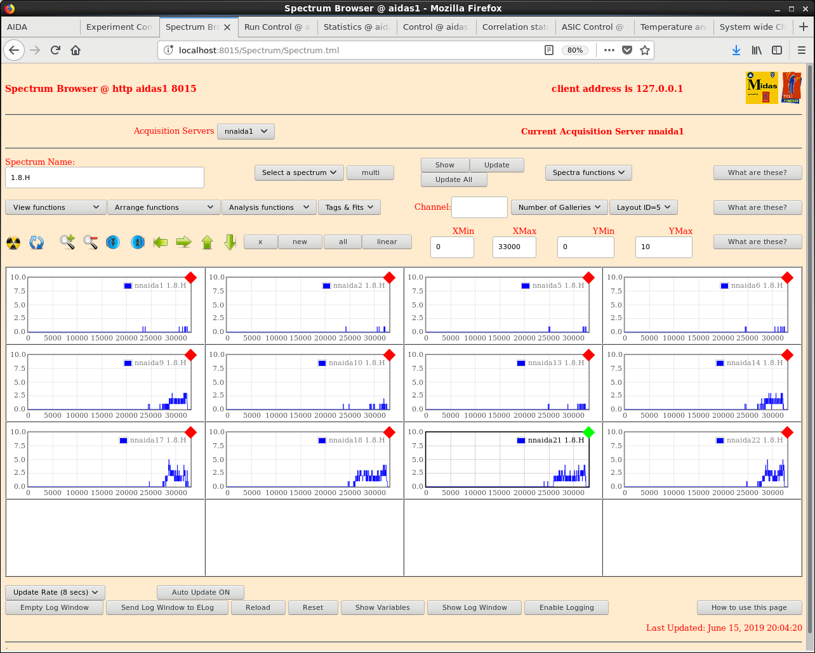This screenshot has width=815, height=653.
Task: Open the Update Rate (8 secs) dropdown
Action: [55, 592]
